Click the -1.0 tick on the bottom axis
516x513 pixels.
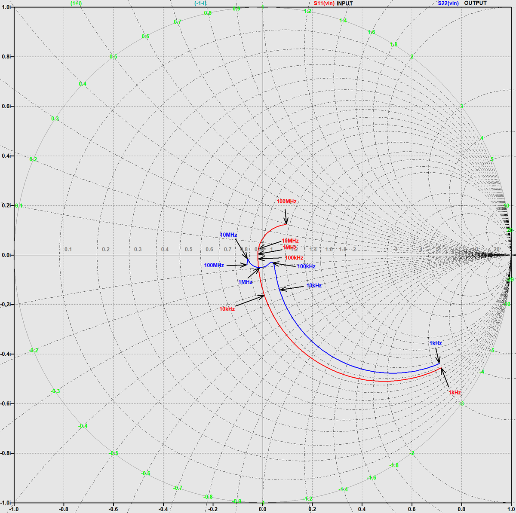tap(14, 509)
